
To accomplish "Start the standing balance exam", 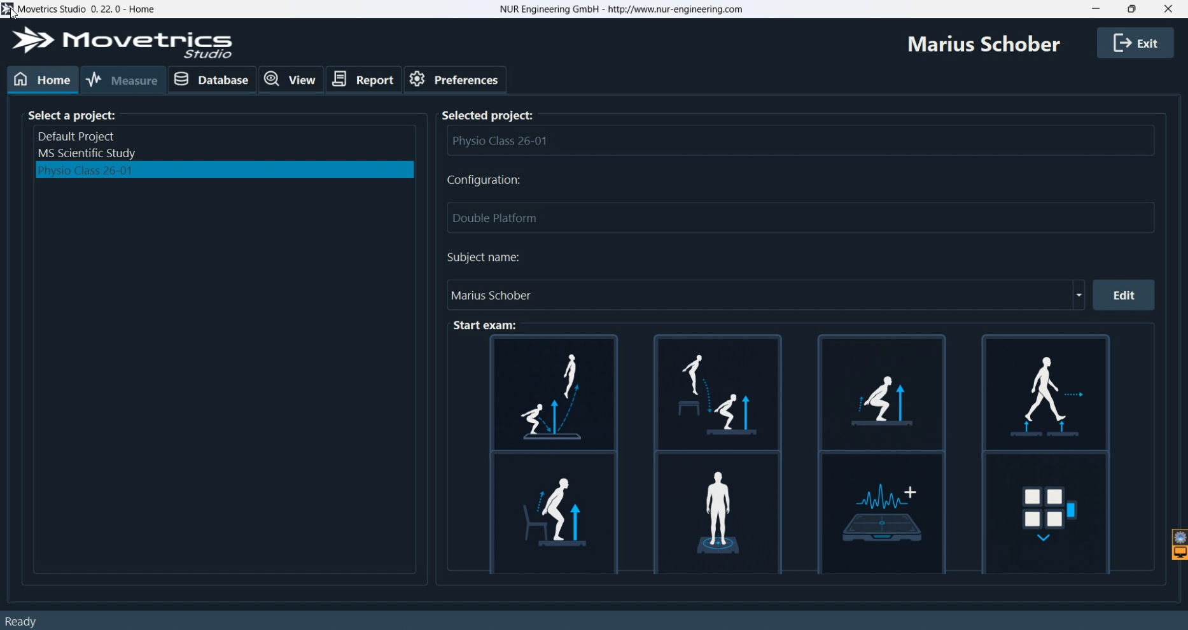I will point(718,513).
